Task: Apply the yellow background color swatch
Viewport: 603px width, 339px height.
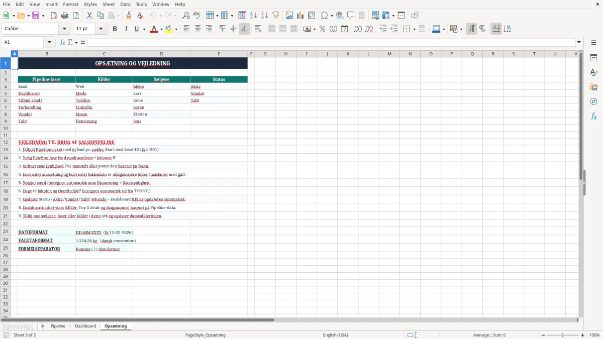Action: click(169, 29)
